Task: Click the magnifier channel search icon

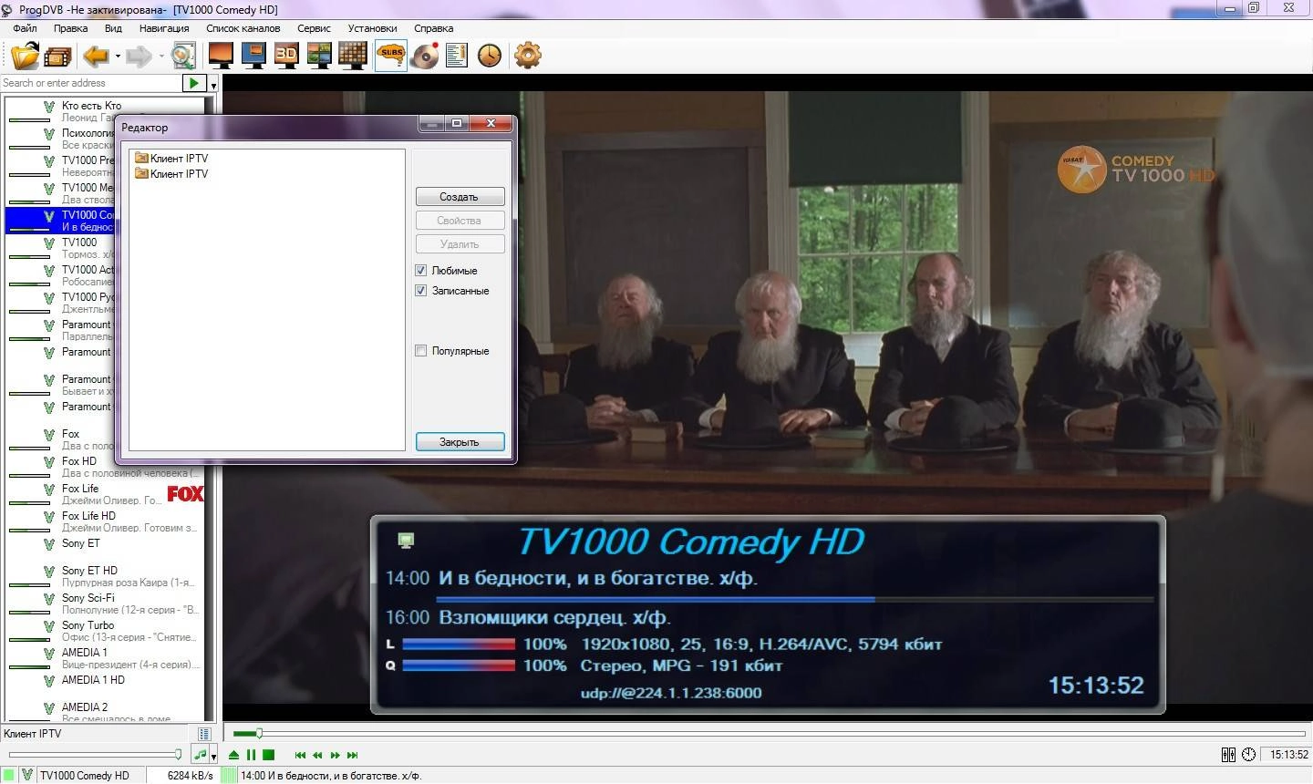Action: [183, 56]
